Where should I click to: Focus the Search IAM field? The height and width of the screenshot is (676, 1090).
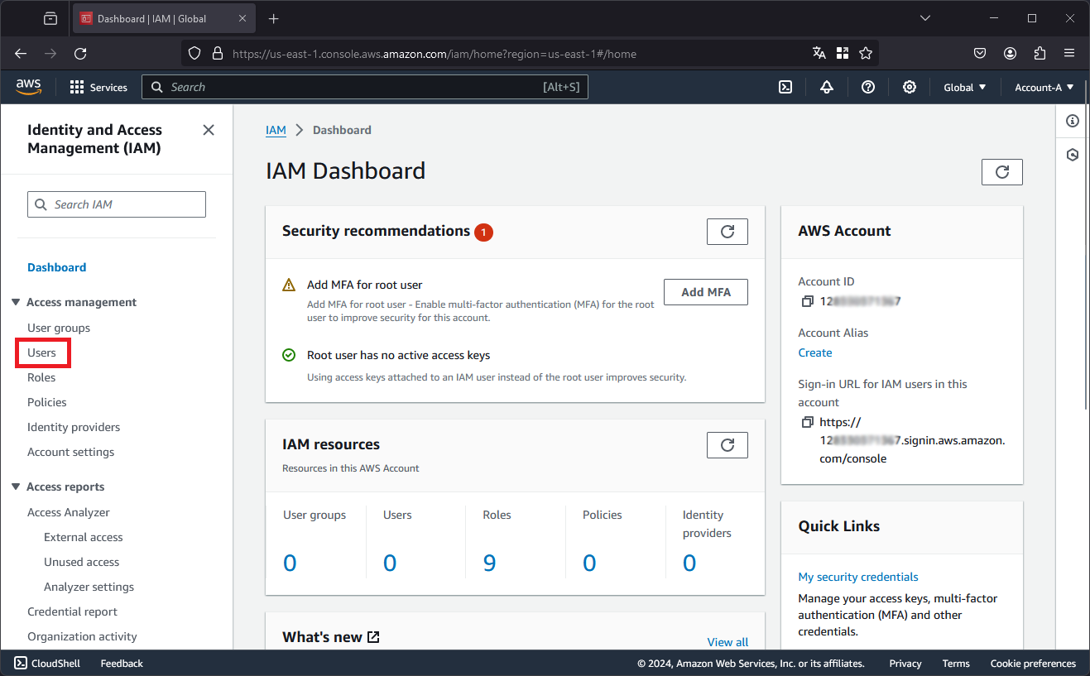(117, 204)
